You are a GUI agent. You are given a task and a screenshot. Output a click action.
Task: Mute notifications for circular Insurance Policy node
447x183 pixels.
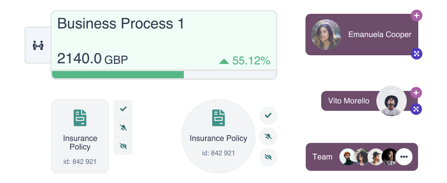tap(268, 136)
